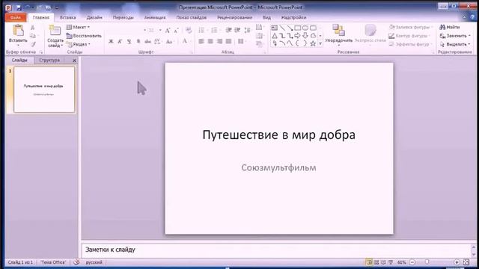Select the oval shape

click(305, 28)
